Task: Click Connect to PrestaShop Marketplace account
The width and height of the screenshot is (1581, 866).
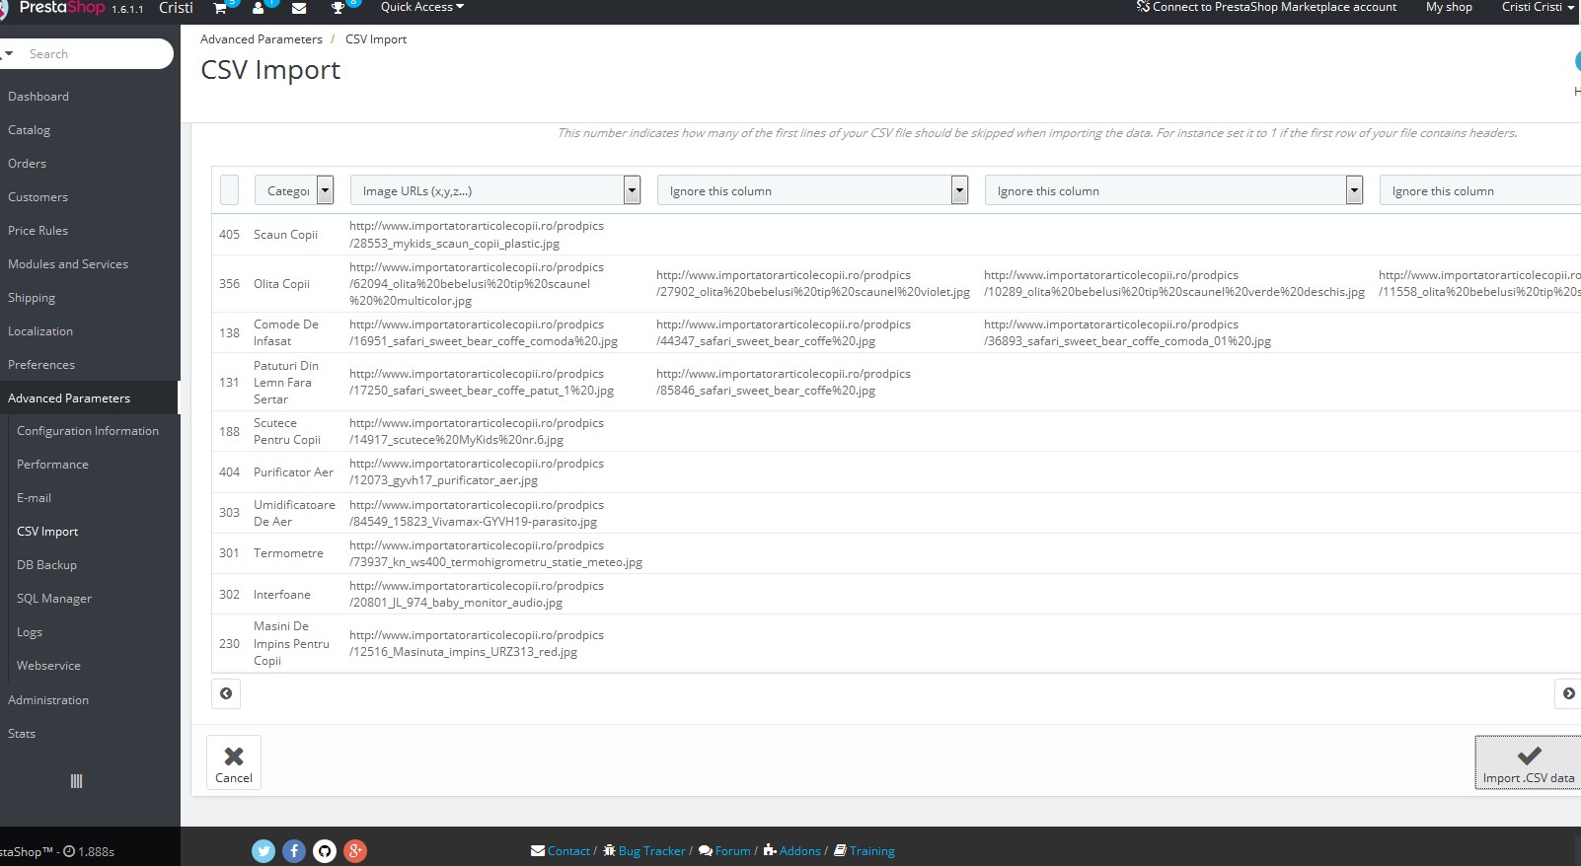Action: coord(1266,7)
